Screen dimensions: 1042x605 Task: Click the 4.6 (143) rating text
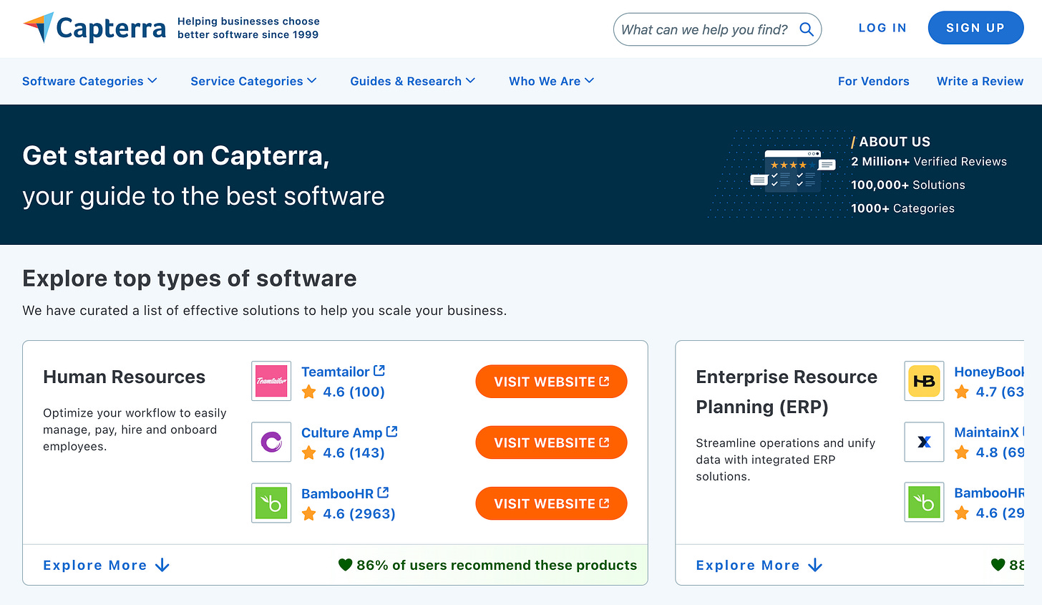coord(354,452)
